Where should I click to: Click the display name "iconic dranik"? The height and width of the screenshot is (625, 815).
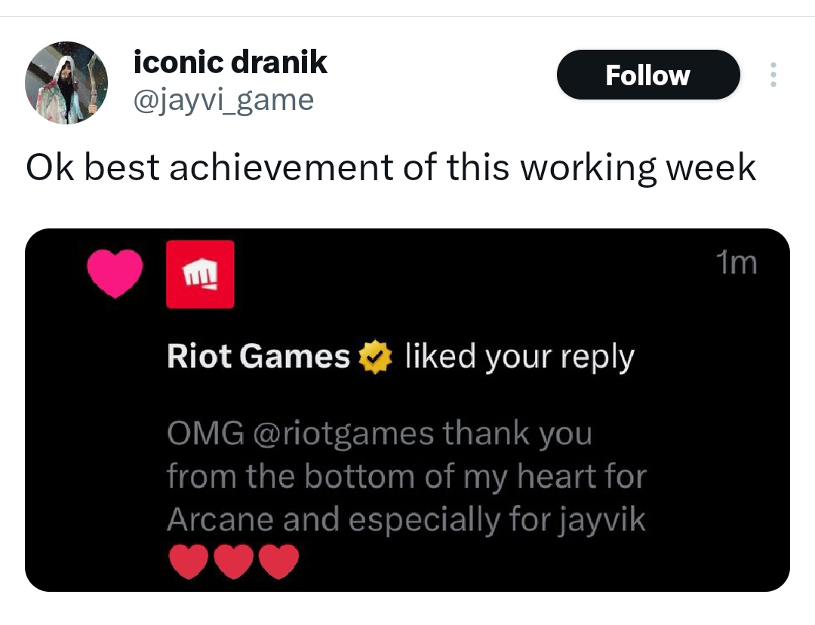click(230, 63)
